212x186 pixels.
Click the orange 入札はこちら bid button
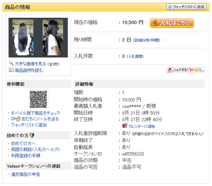pyautogui.click(x=172, y=23)
